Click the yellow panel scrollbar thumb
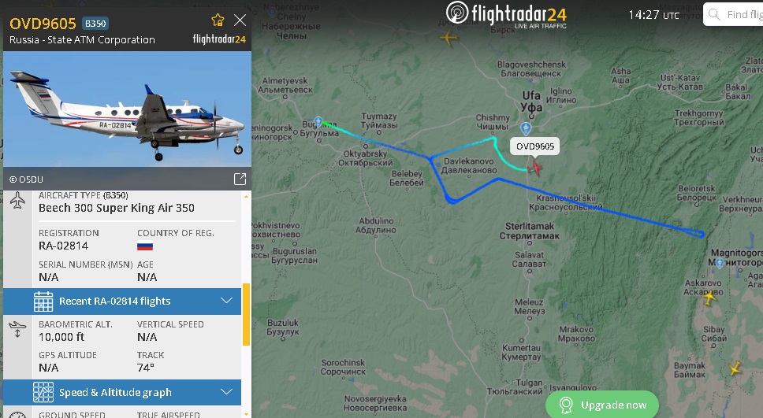763x418 pixels. (x=246, y=314)
